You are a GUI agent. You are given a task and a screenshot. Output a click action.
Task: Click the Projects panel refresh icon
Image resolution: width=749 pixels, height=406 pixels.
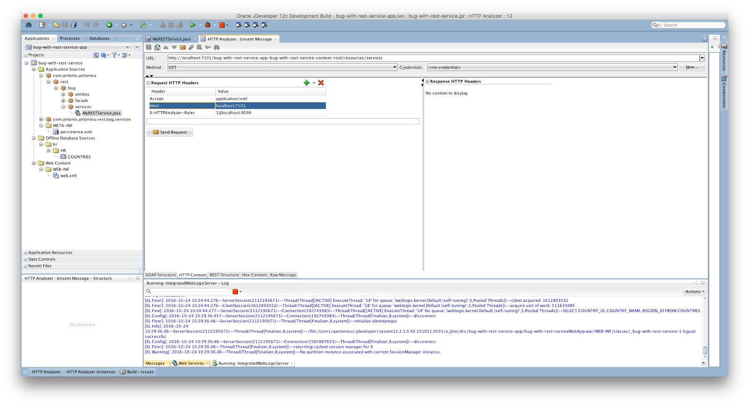pos(103,55)
